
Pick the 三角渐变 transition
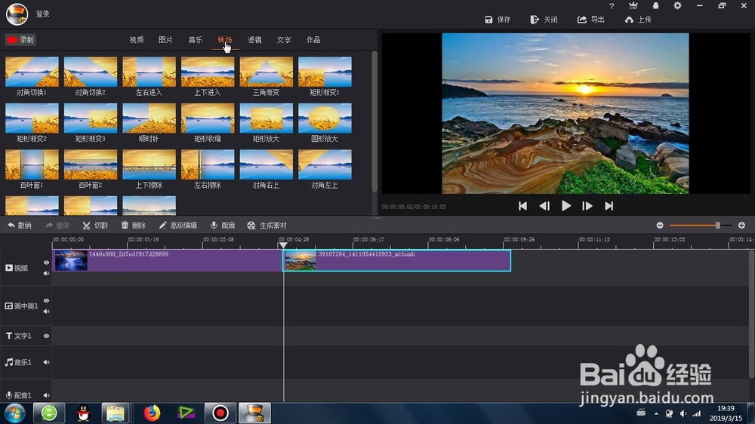pyautogui.click(x=267, y=72)
